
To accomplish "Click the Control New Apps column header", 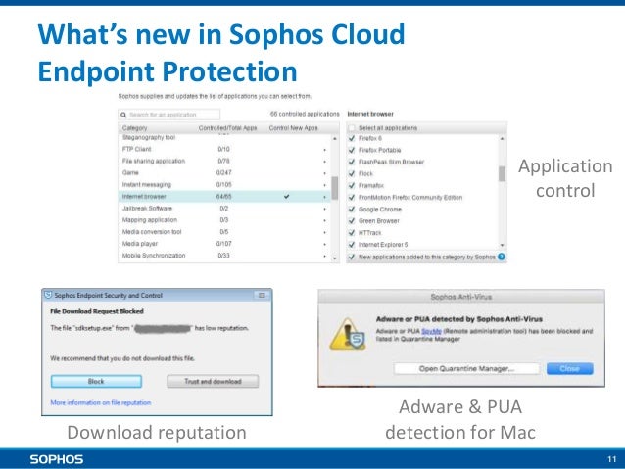I will [x=293, y=128].
